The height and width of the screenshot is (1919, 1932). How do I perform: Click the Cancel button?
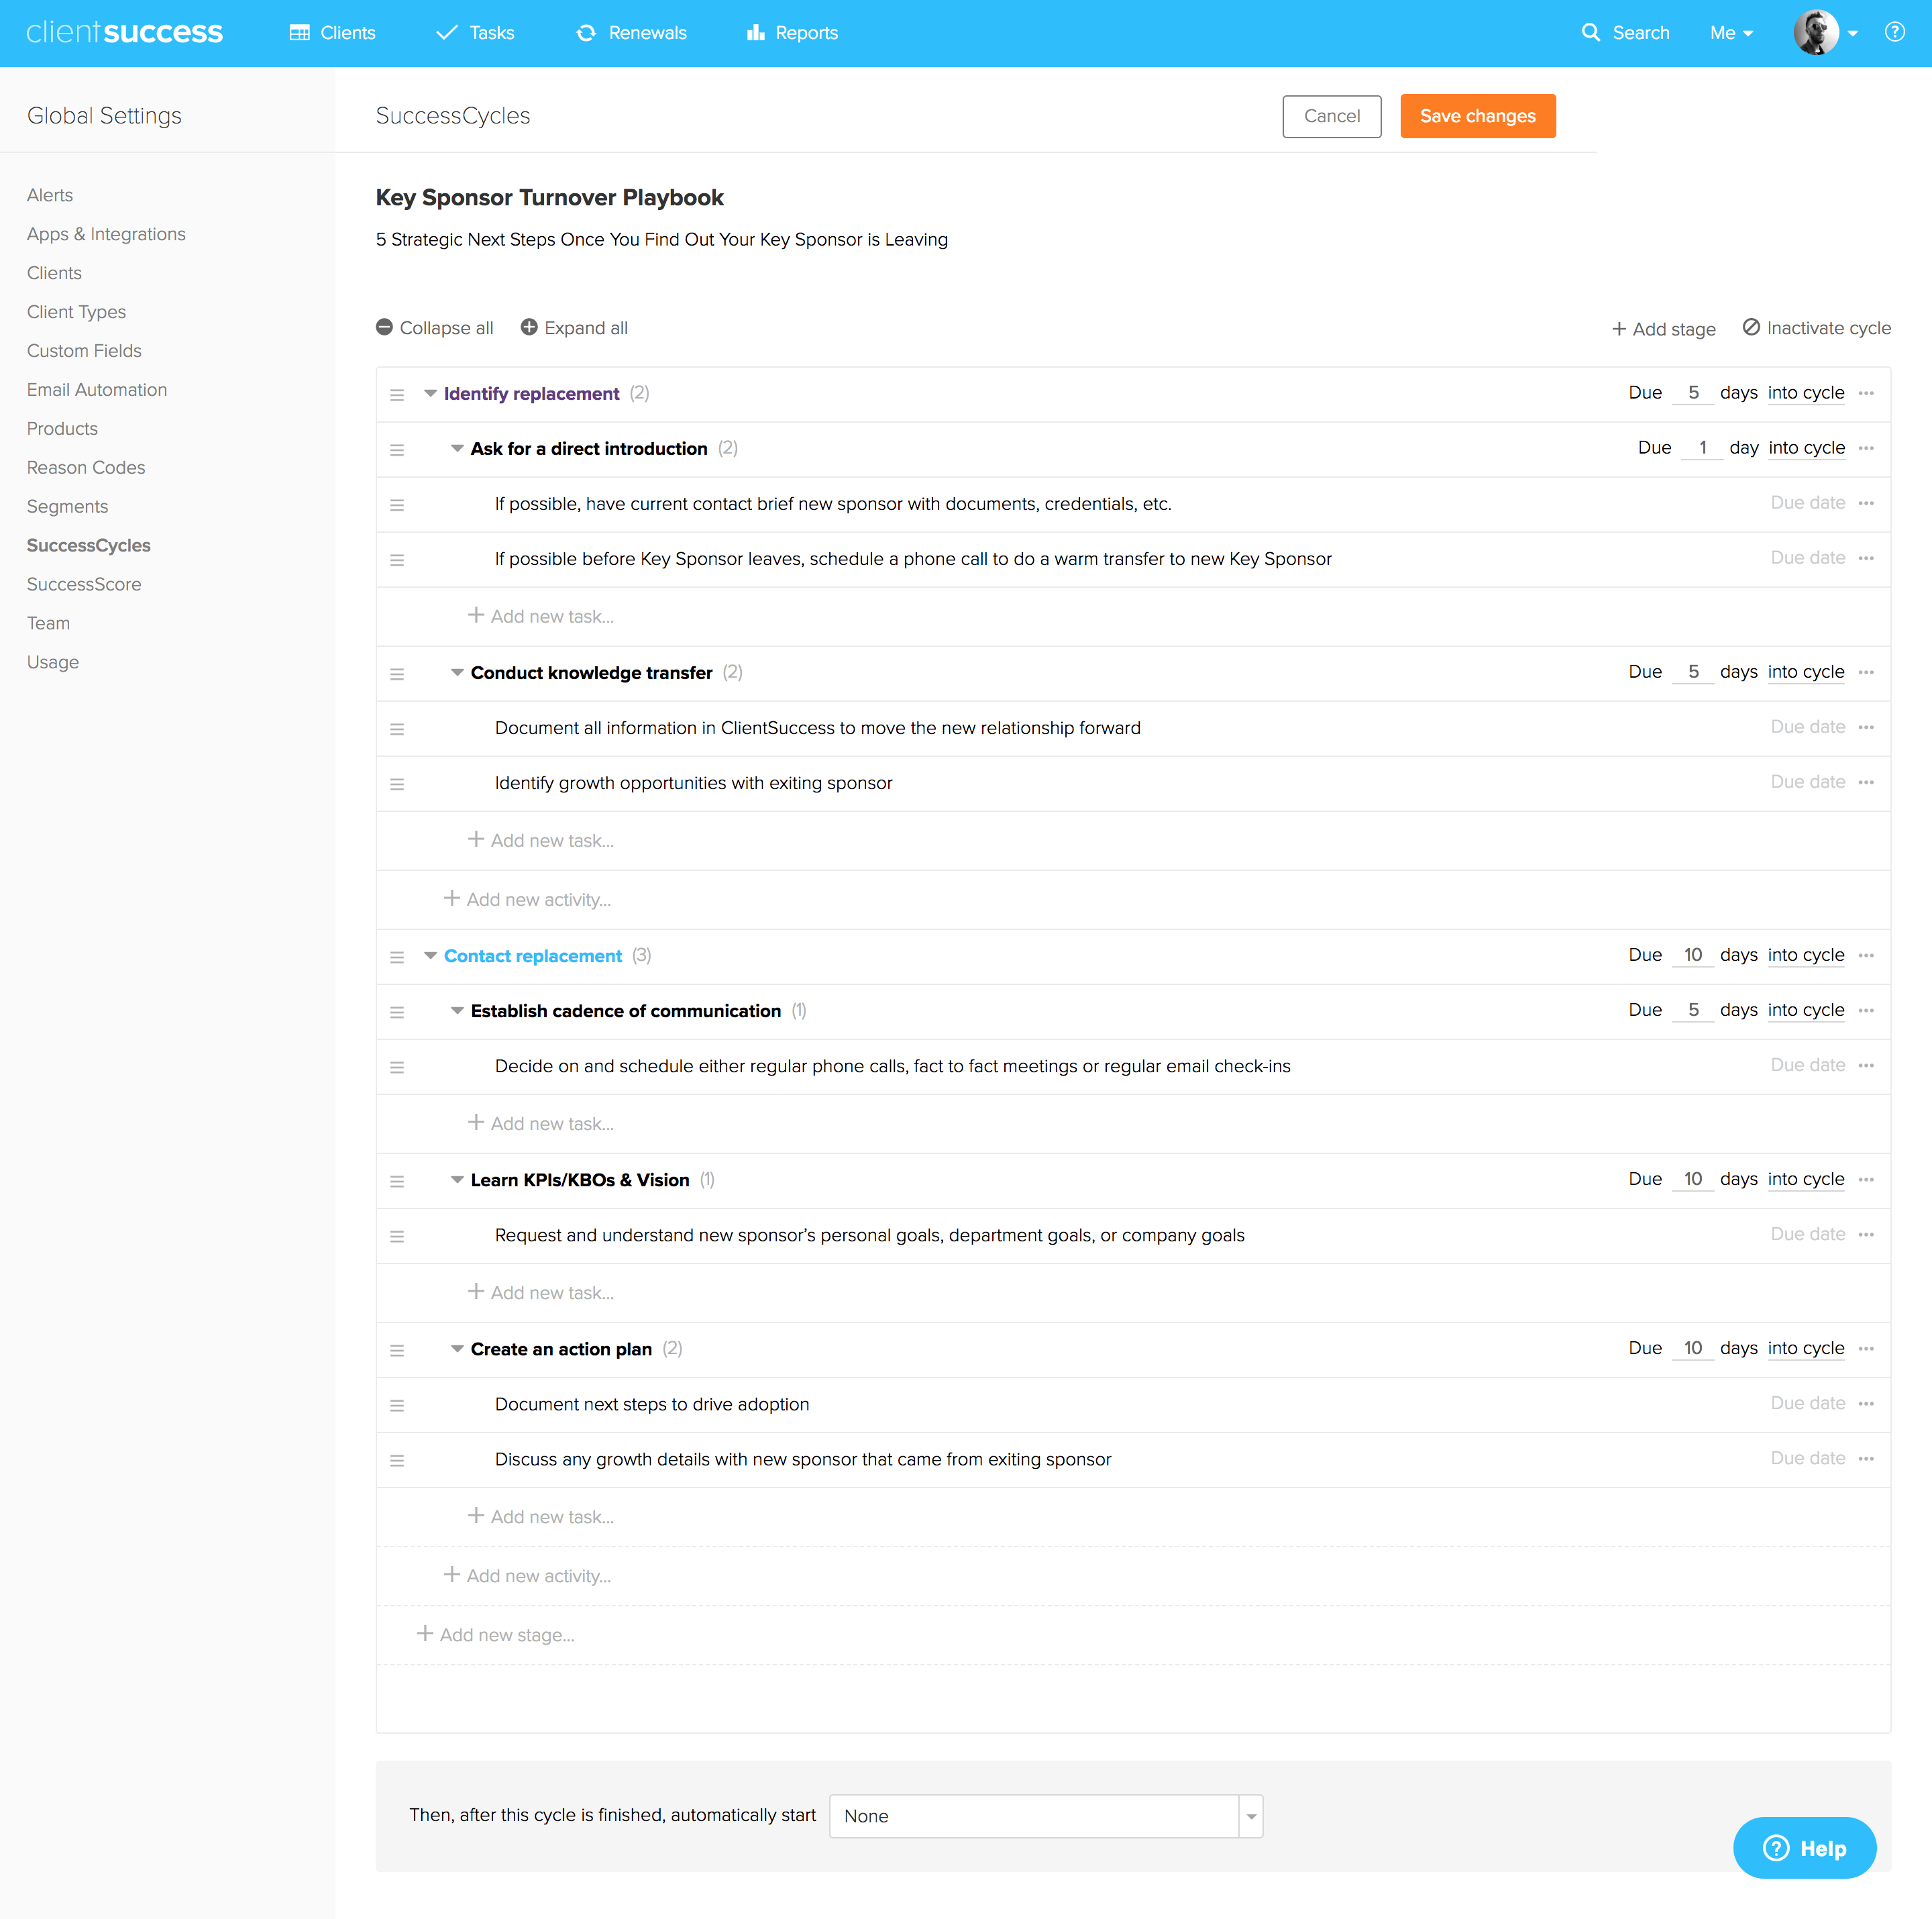pyautogui.click(x=1331, y=116)
